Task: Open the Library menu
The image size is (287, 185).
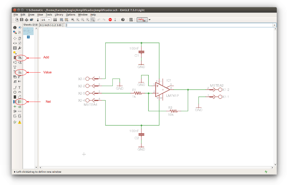Action: click(59, 14)
